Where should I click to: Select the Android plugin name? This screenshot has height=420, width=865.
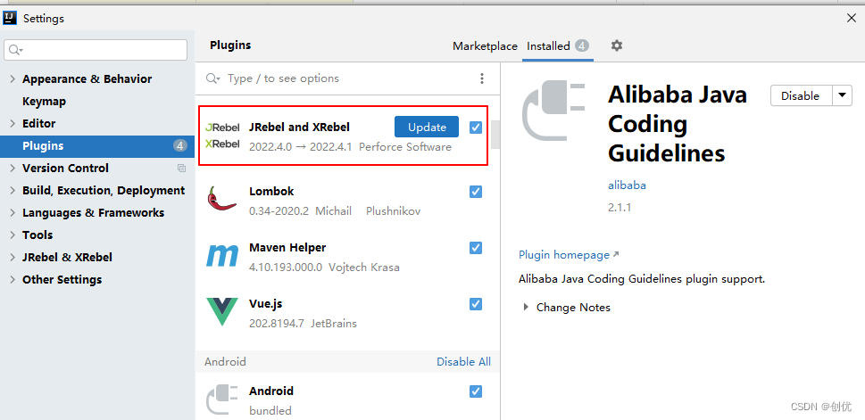pos(270,391)
